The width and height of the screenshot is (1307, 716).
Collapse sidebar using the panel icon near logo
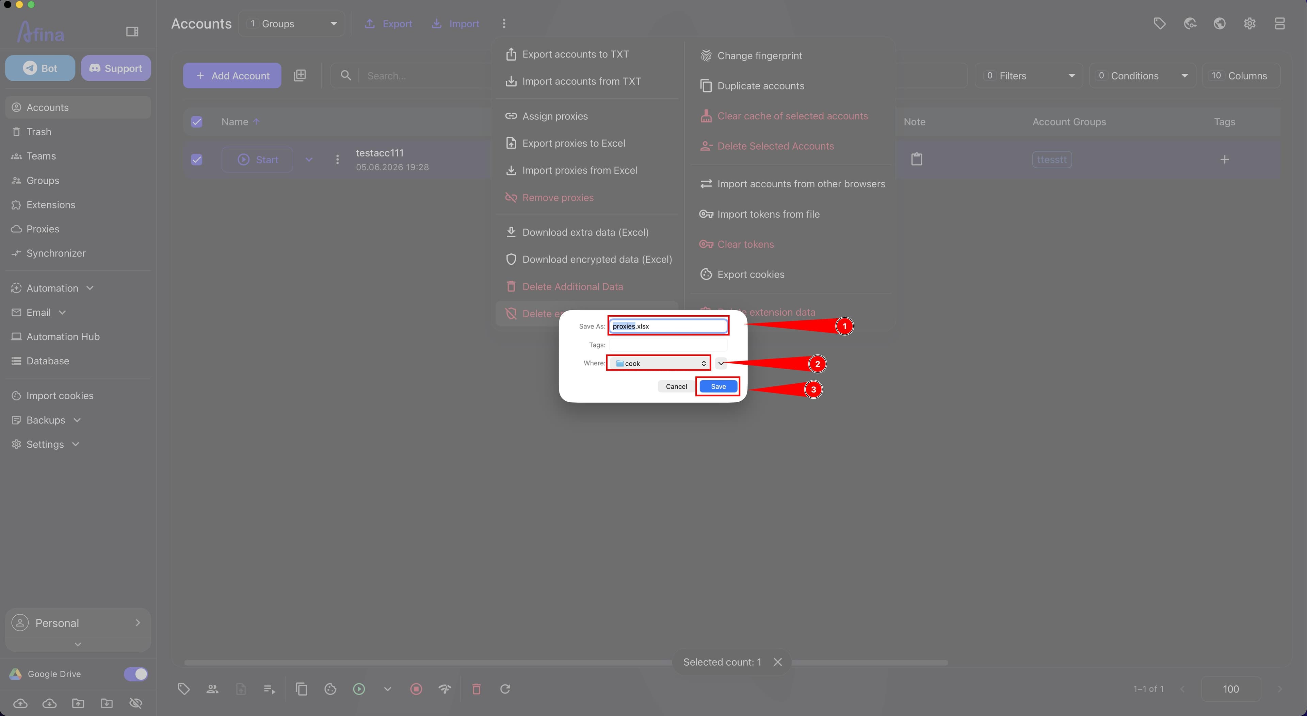coord(132,31)
